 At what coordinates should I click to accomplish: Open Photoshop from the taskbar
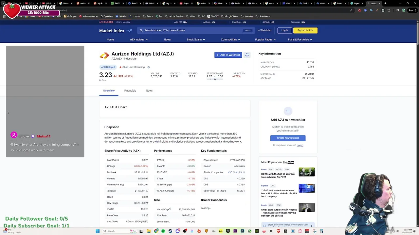[242, 231]
